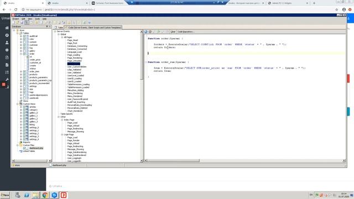This screenshot has width=354, height=199.
Task: Collapse the All Pages node
Action: [62, 37]
